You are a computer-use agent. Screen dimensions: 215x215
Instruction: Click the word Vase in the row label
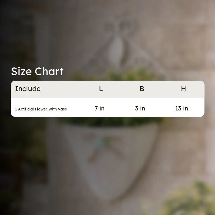click(62, 109)
